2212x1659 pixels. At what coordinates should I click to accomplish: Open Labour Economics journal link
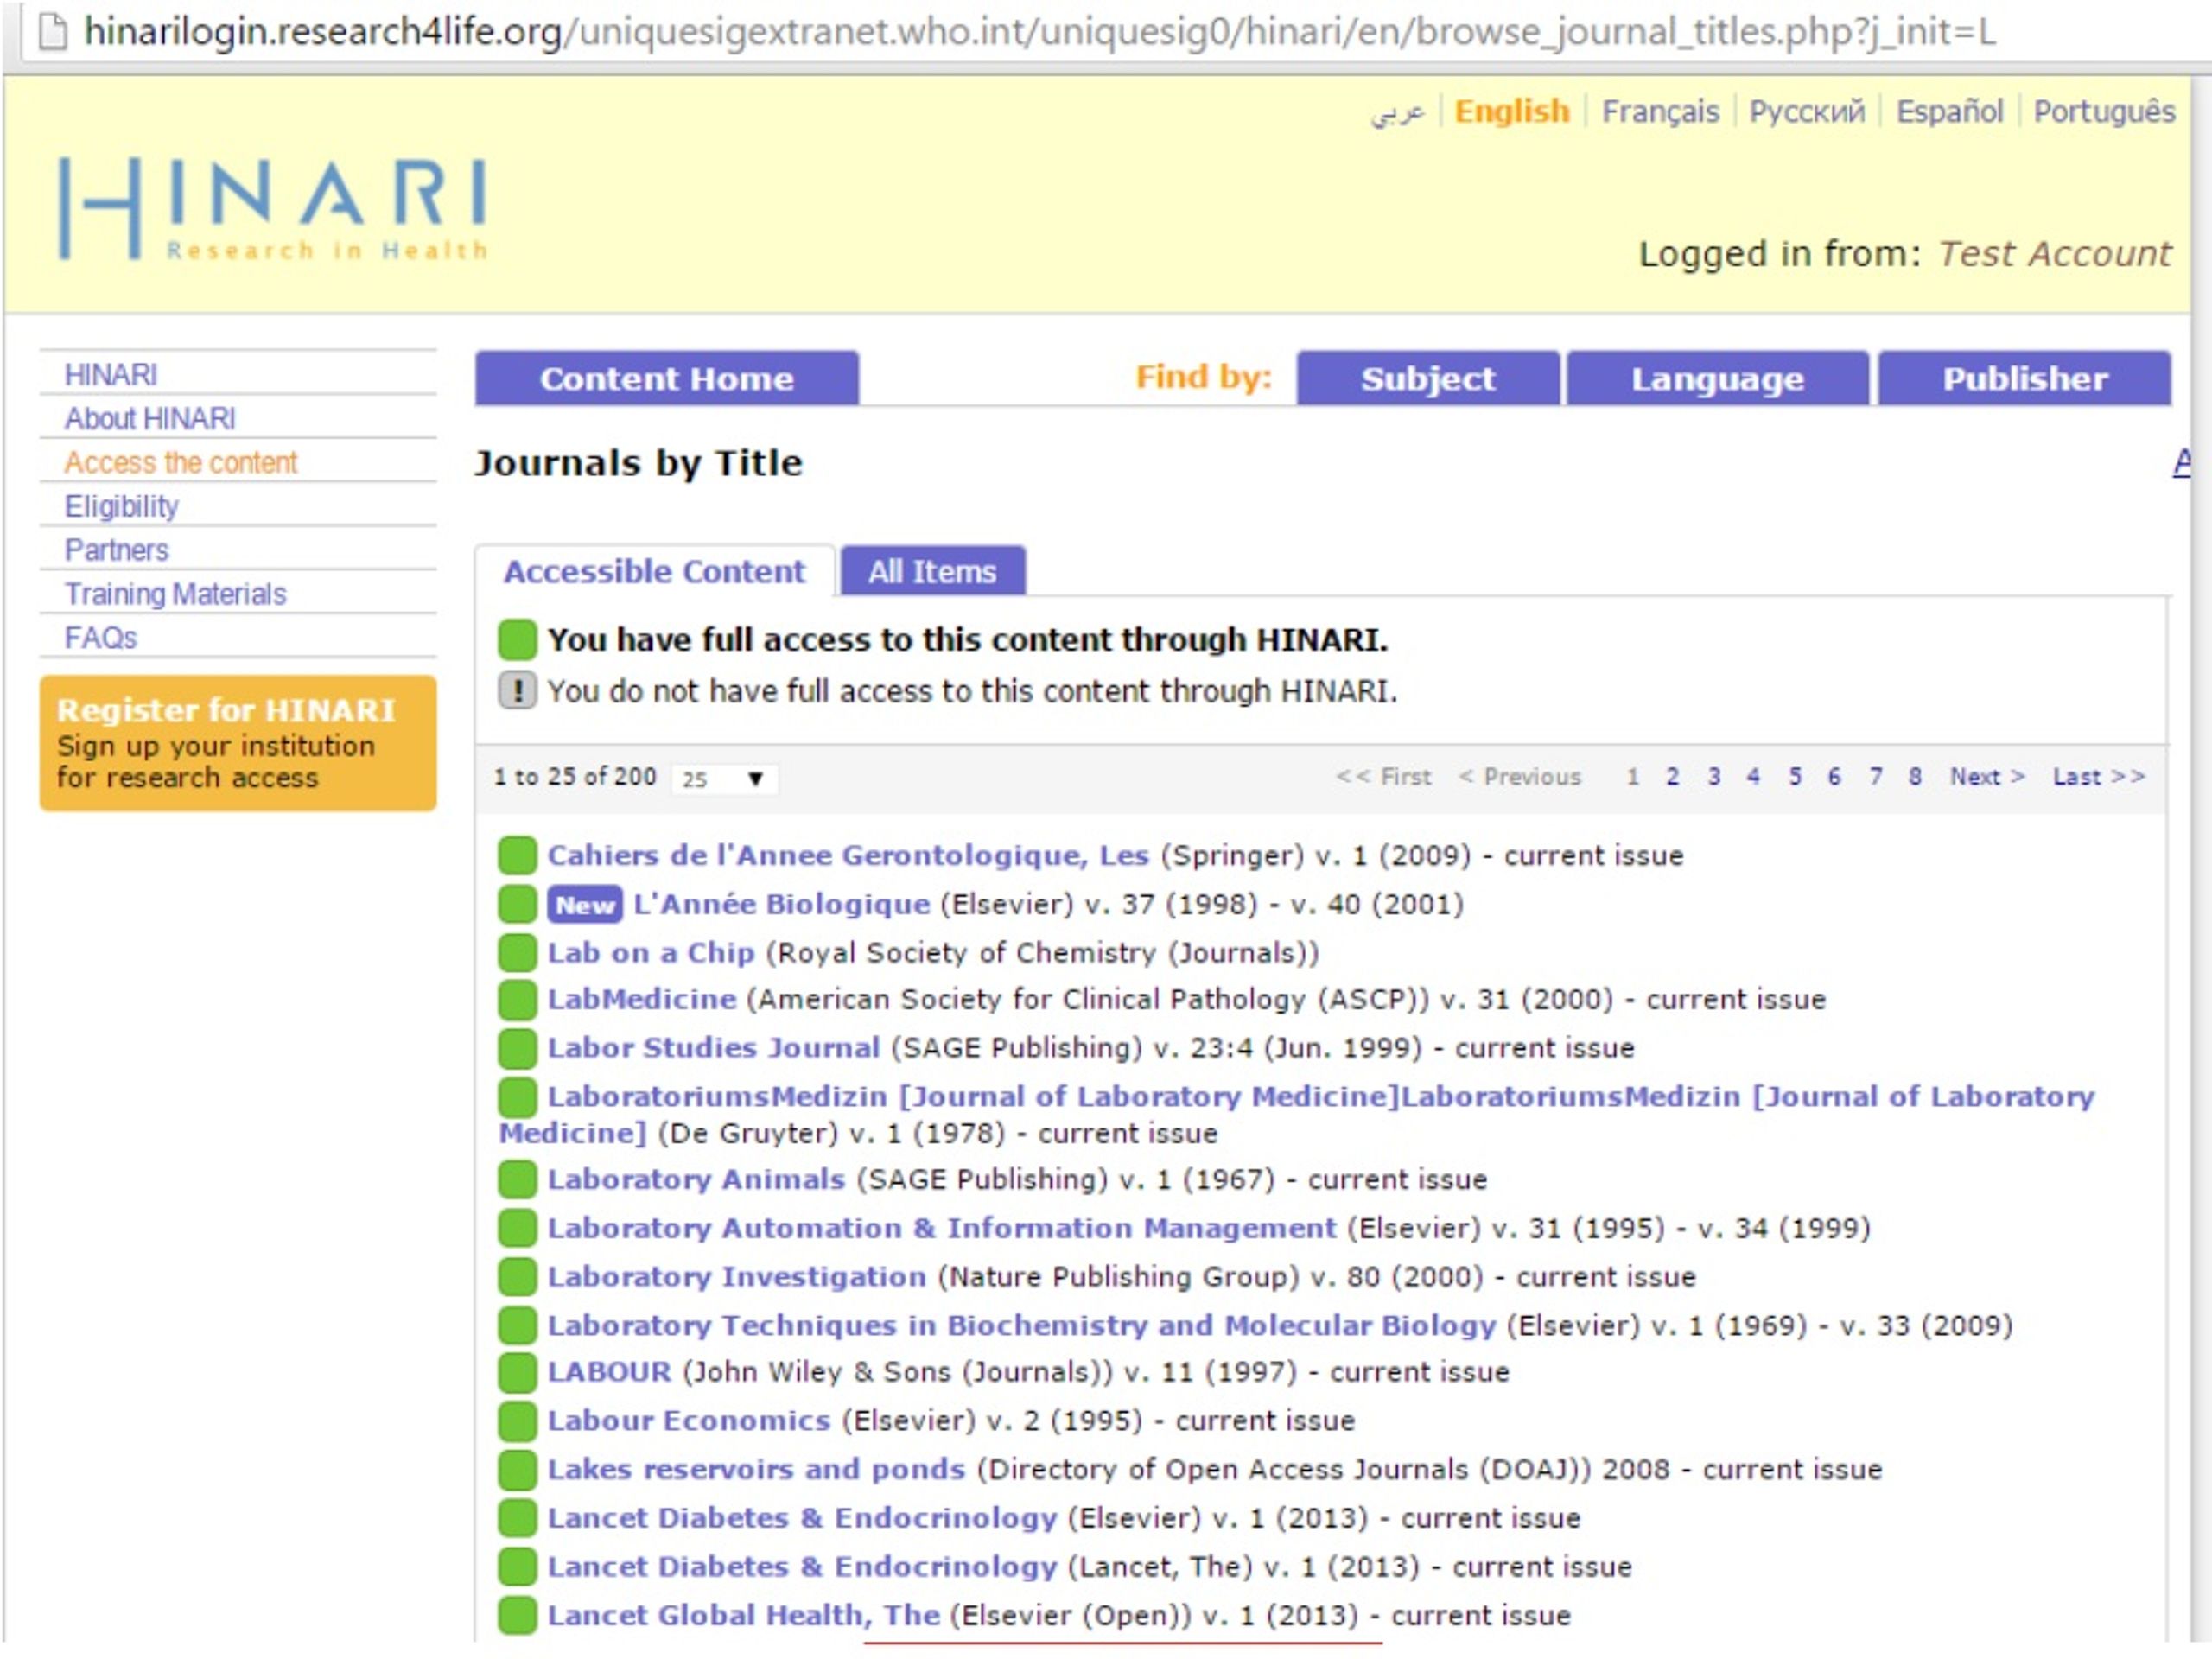[x=688, y=1421]
